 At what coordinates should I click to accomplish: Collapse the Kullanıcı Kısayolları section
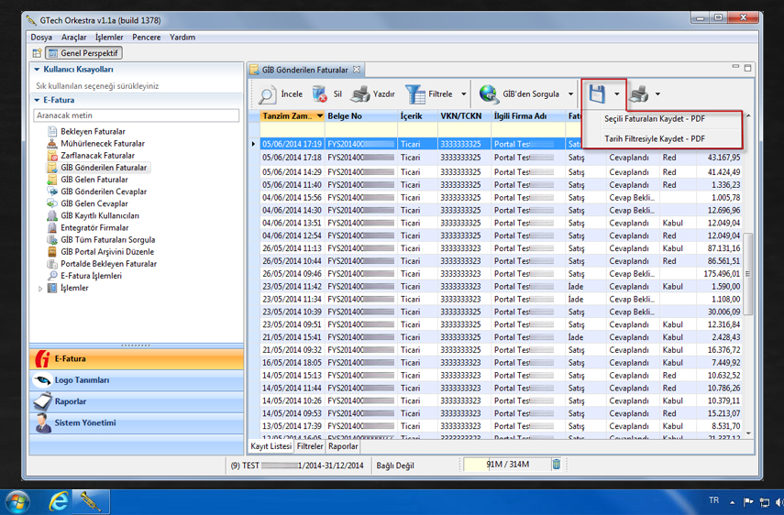pos(37,70)
